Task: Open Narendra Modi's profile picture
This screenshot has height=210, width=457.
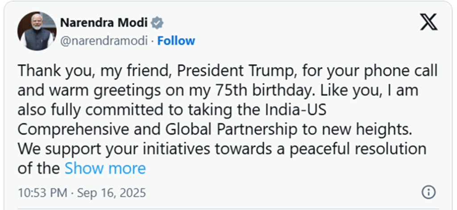Action: point(37,31)
